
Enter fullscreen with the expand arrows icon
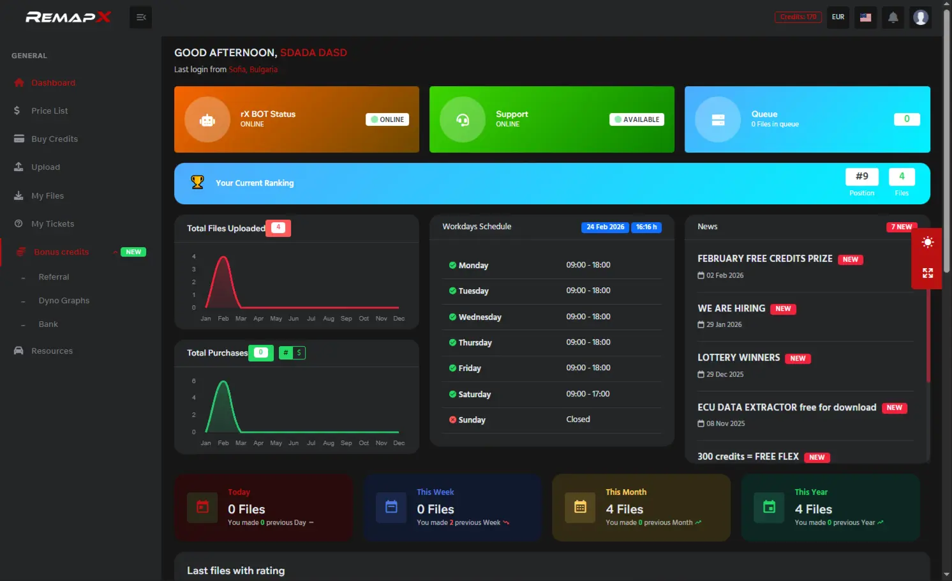point(927,273)
